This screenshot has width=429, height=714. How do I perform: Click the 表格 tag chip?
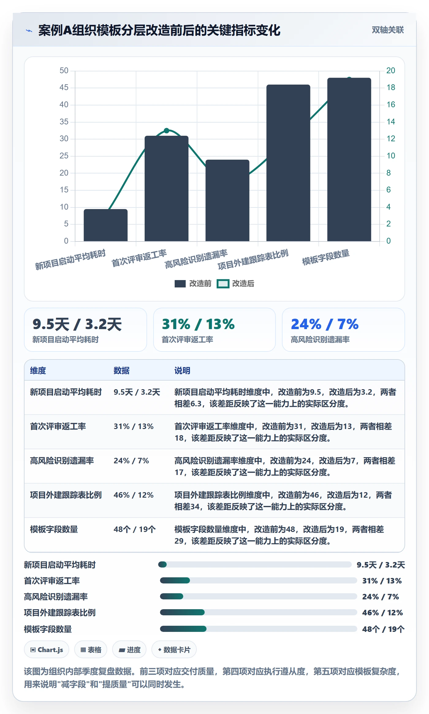pyautogui.click(x=91, y=650)
